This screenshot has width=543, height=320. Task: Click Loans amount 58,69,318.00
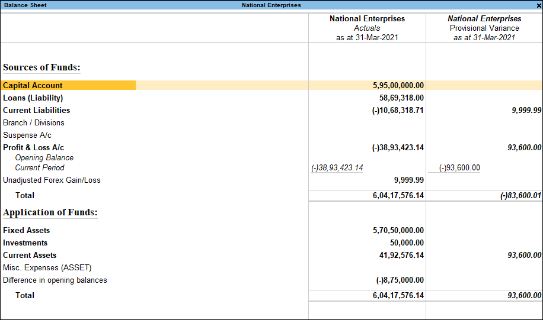click(401, 98)
